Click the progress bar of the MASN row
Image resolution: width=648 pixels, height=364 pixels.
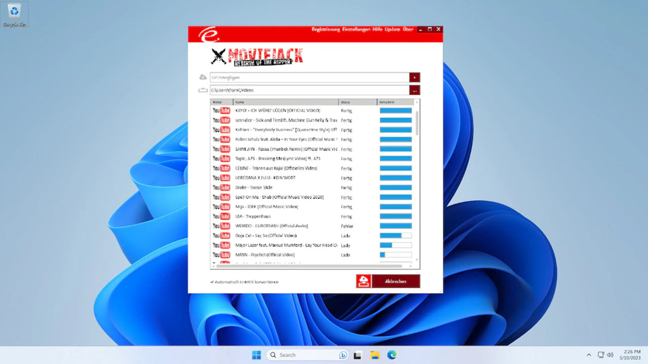(x=396, y=255)
